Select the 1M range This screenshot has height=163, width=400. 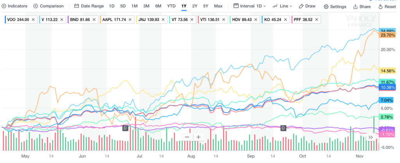click(134, 6)
